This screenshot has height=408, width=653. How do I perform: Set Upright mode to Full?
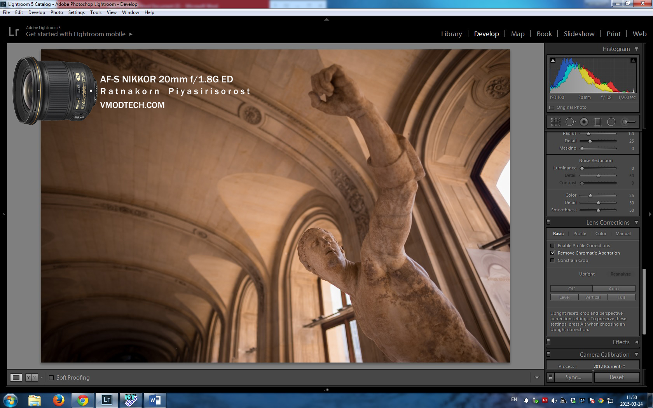[621, 297]
